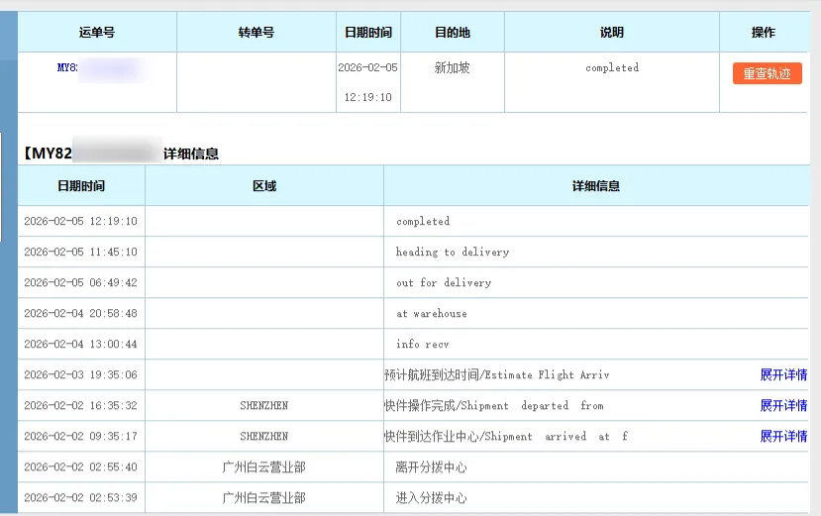Select timestamp 2026-02-02 02:53:39

(x=80, y=497)
